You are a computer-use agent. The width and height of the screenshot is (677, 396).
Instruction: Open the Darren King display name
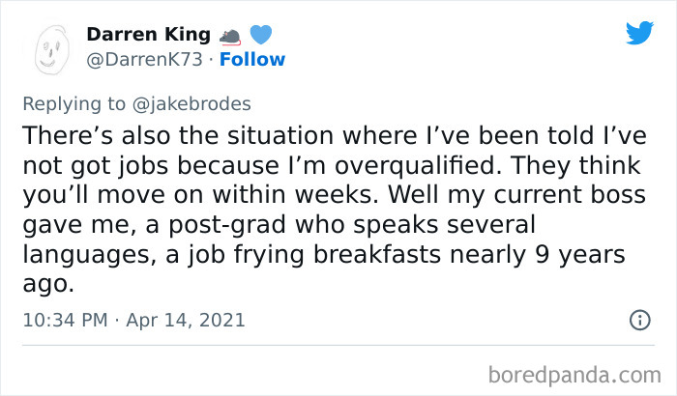[148, 35]
